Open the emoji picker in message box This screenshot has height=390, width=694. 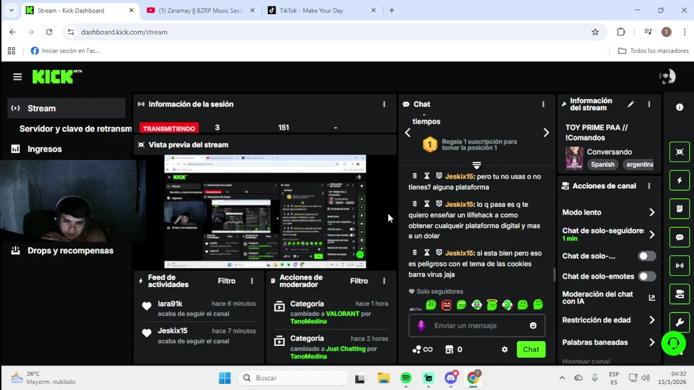[x=533, y=326]
